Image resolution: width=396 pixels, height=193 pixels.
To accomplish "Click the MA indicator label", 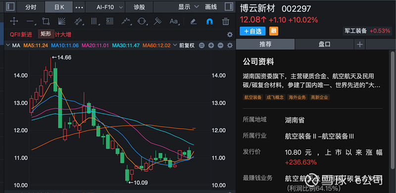I will point(16,45).
